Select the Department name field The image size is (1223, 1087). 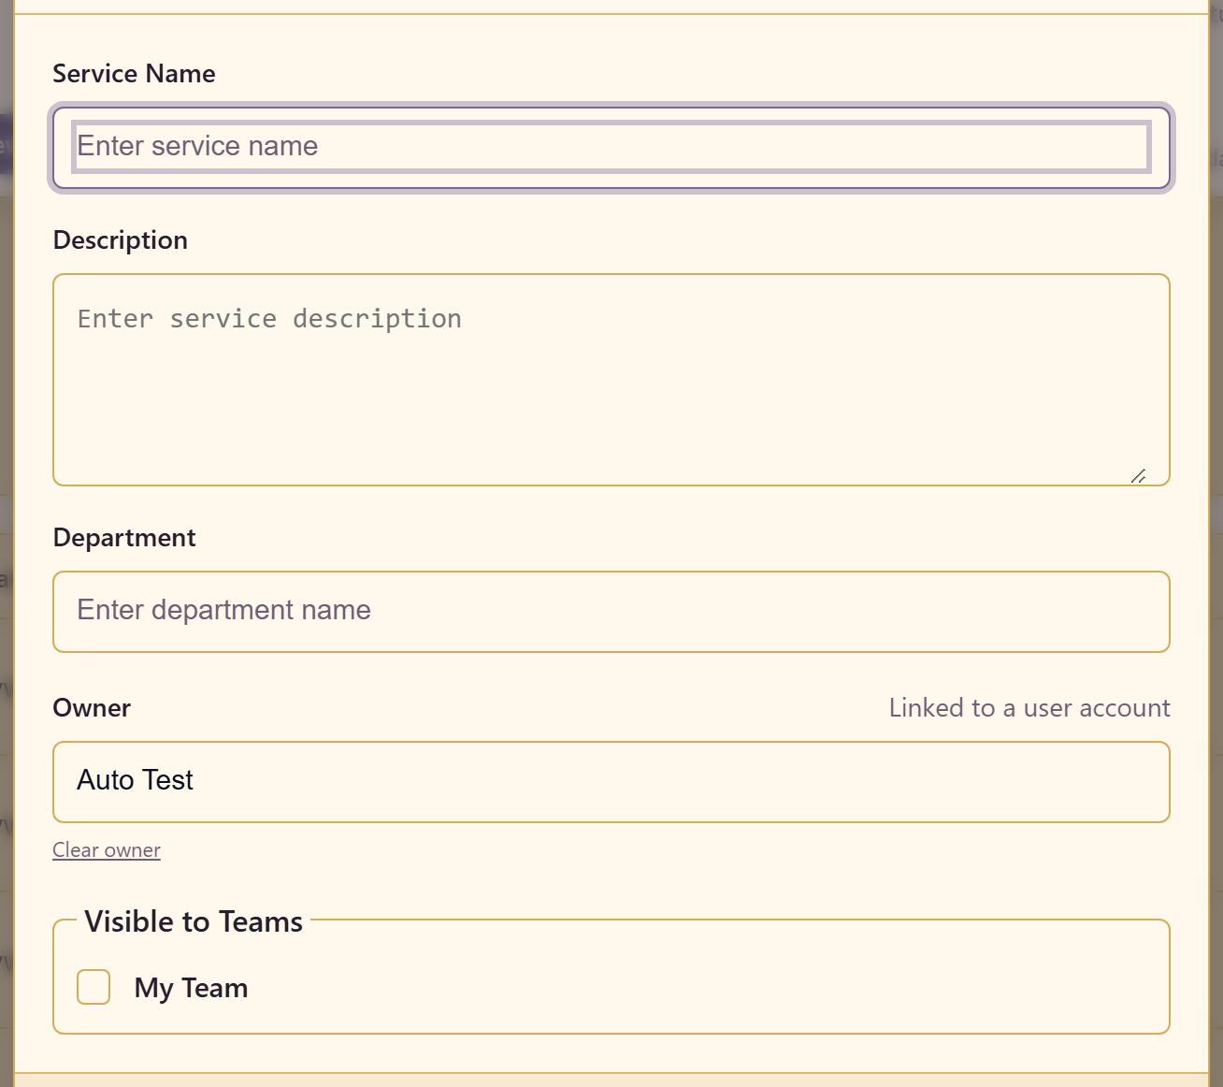tap(611, 612)
